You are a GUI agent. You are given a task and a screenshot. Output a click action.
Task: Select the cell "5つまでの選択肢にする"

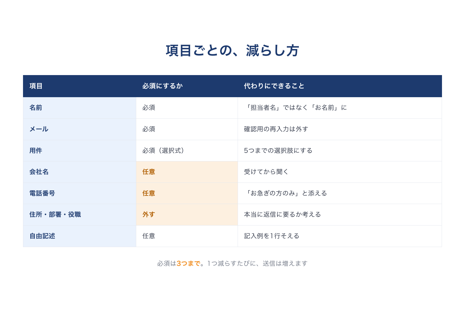point(340,151)
